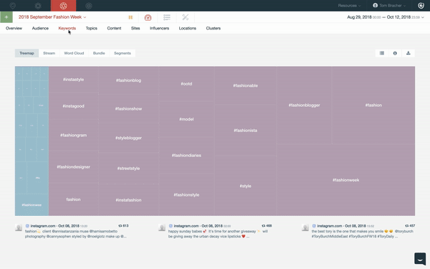
Task: Click the orange pause icon
Action: click(130, 17)
